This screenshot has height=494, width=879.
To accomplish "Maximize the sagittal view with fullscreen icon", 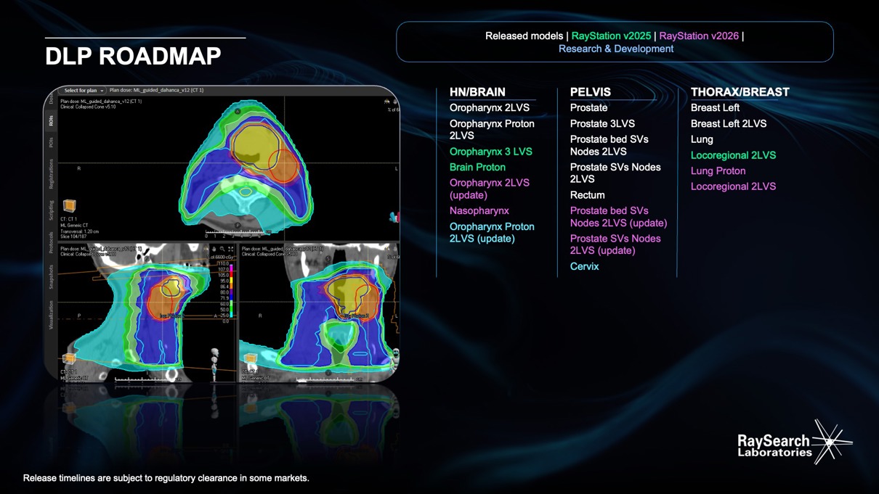I will click(x=231, y=249).
